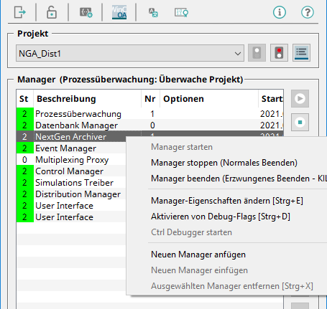Click the red traffic light stop-project button
Screen dimensions: 327x309
tap(279, 53)
